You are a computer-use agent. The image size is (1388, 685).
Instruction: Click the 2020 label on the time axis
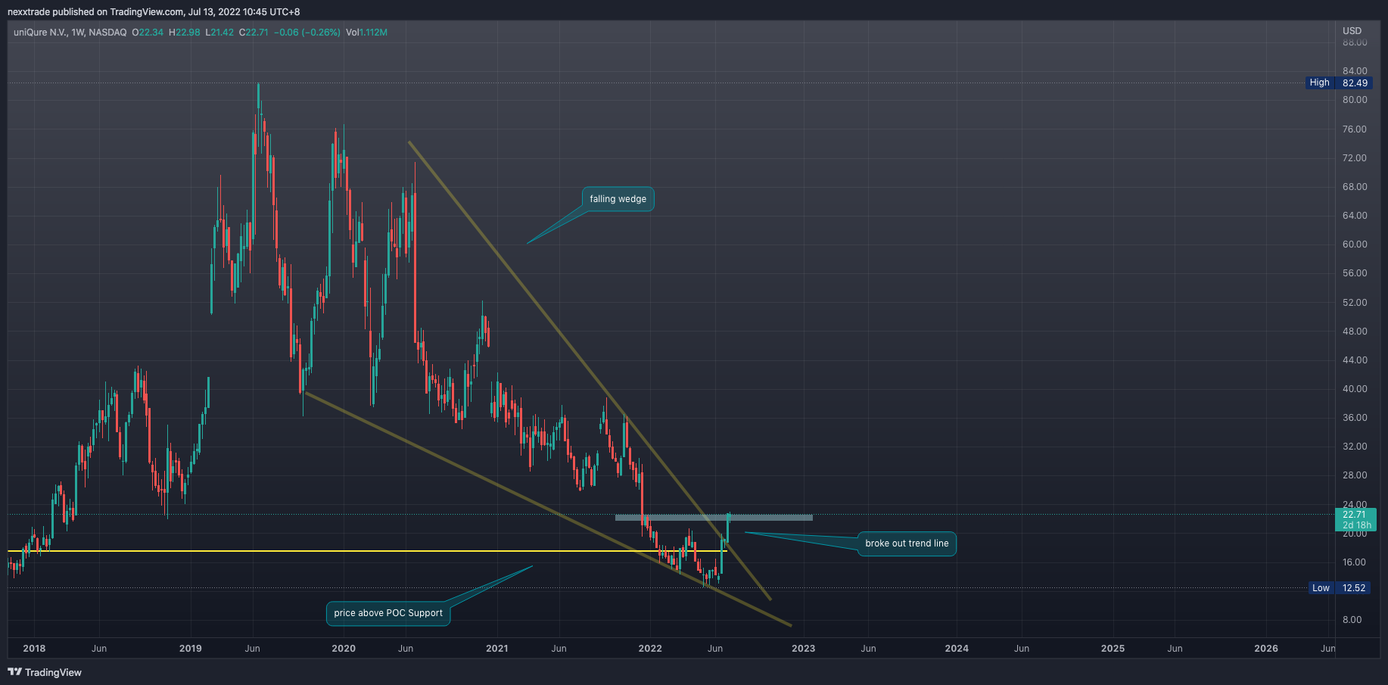tap(344, 648)
